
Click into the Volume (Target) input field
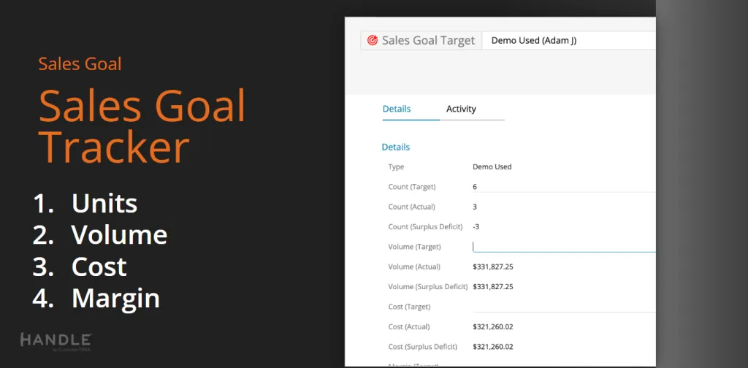tap(564, 247)
